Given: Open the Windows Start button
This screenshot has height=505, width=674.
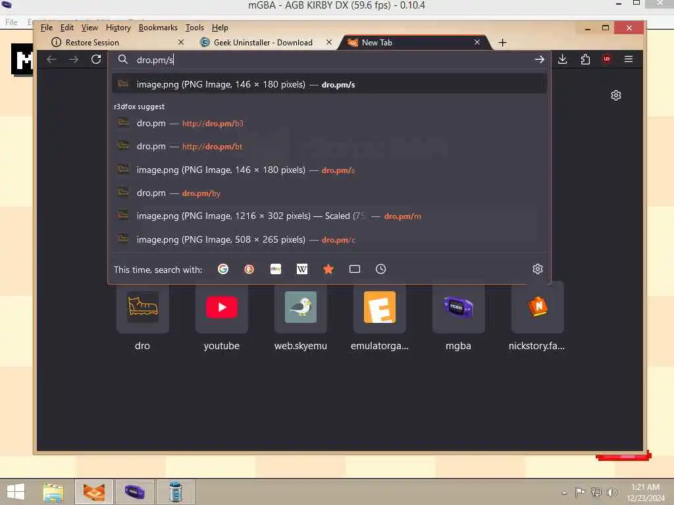Looking at the screenshot, I should tap(16, 492).
